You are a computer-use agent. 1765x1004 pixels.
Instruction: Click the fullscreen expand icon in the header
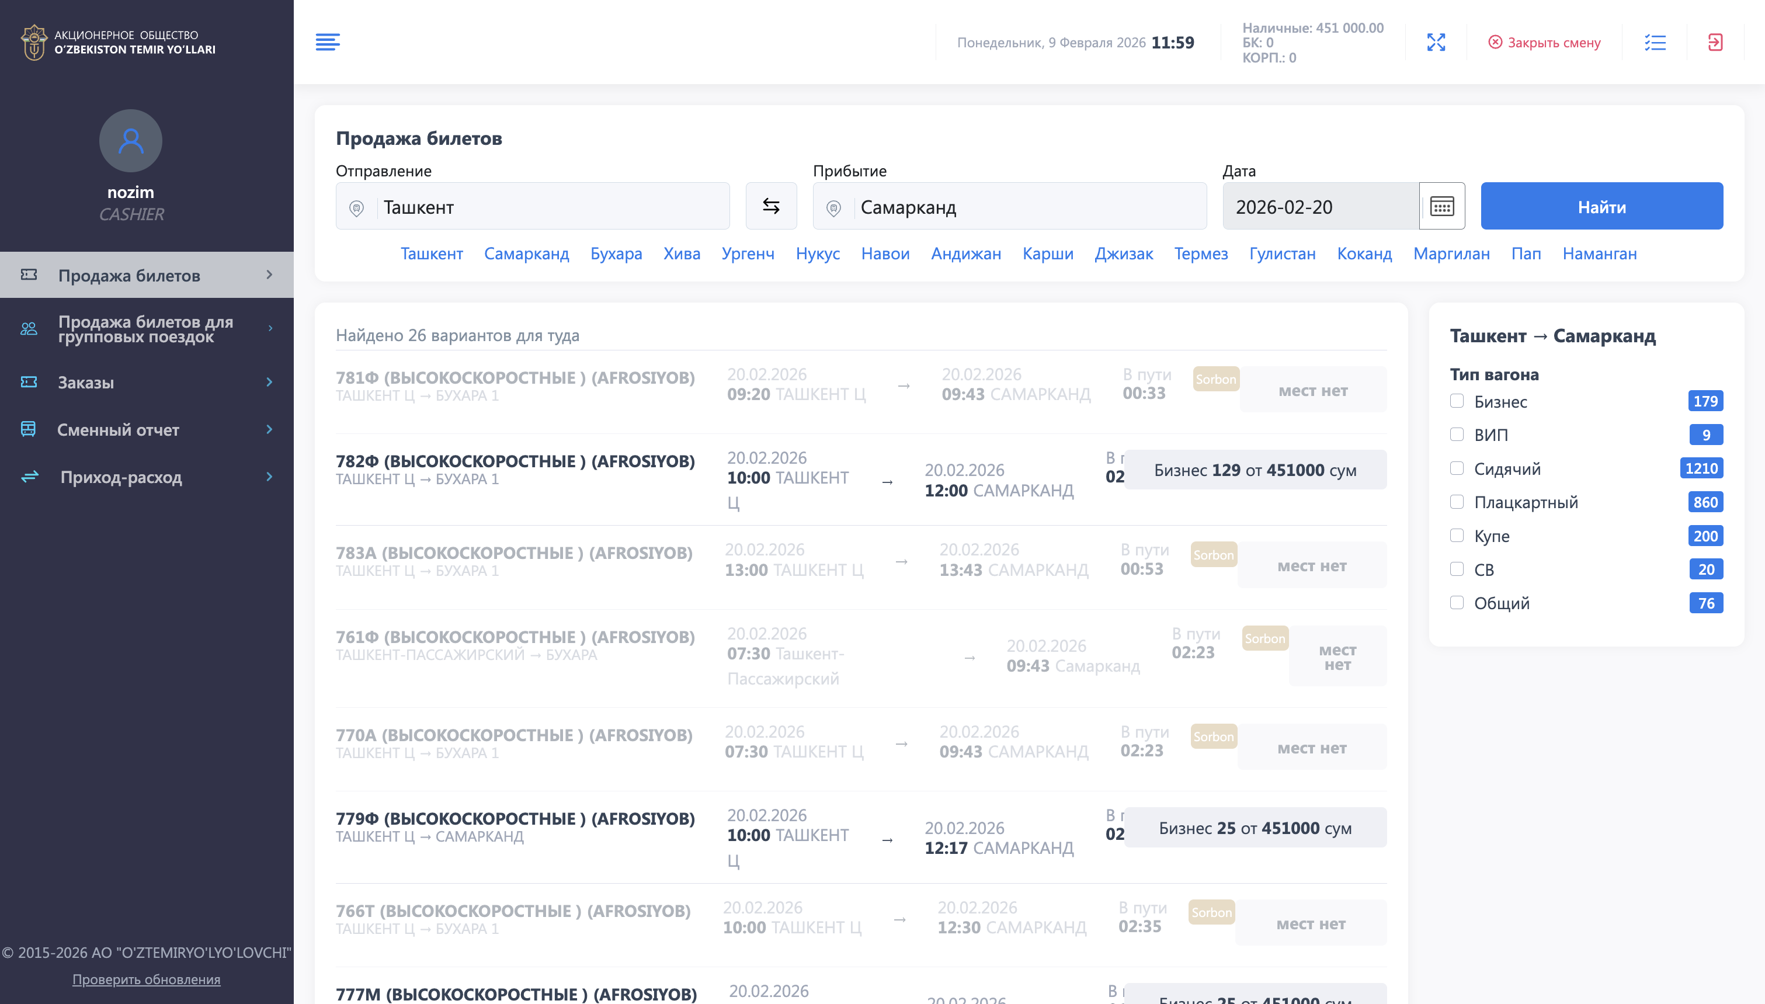pos(1436,42)
